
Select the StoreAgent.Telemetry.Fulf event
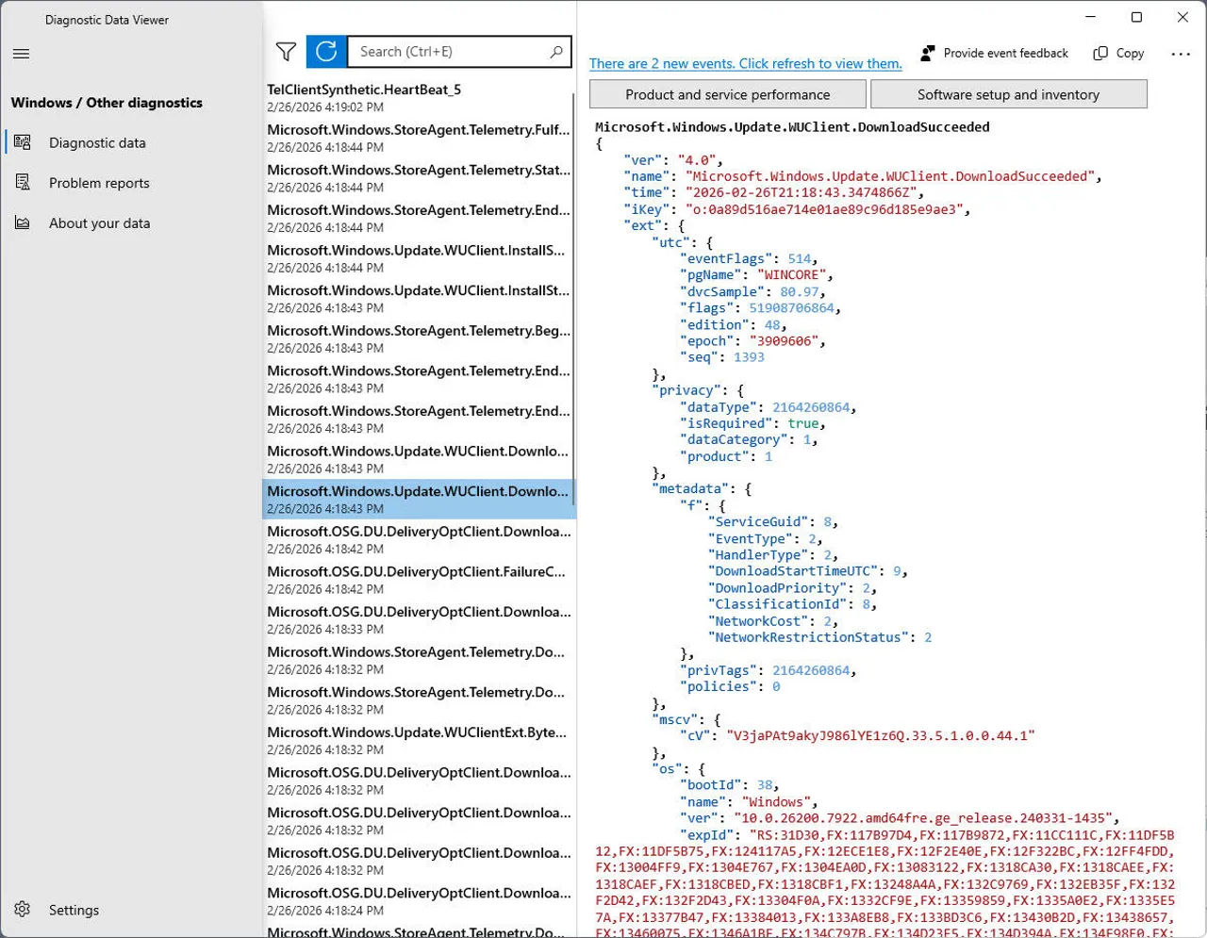click(x=419, y=138)
